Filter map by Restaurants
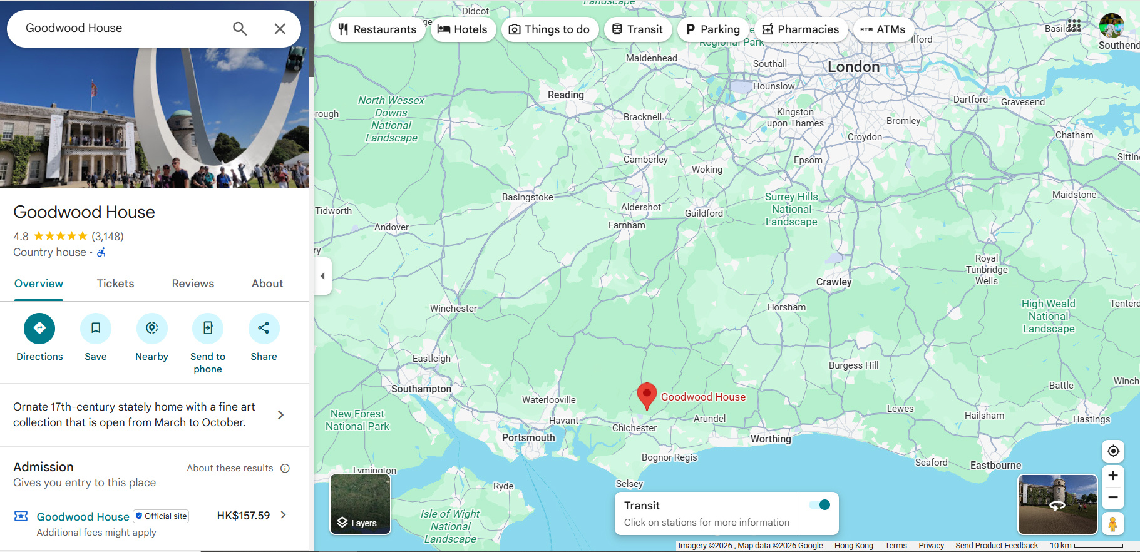The width and height of the screenshot is (1140, 552). click(377, 29)
